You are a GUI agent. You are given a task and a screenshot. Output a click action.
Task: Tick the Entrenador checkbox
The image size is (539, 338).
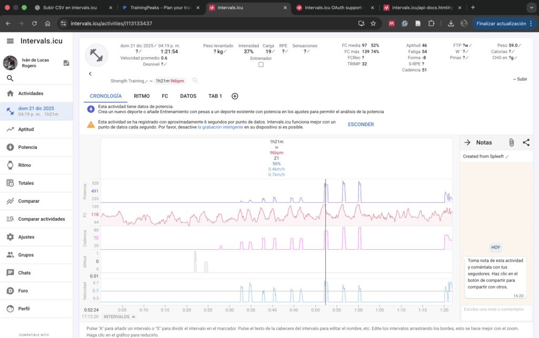pos(261,65)
